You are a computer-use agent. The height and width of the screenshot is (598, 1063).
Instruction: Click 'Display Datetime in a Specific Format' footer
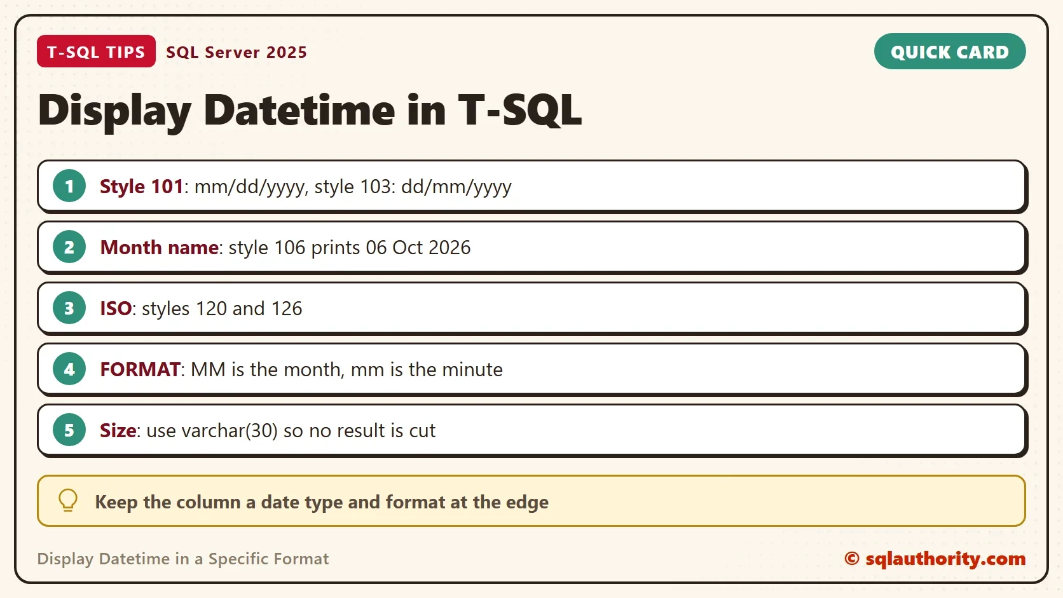pyautogui.click(x=183, y=559)
